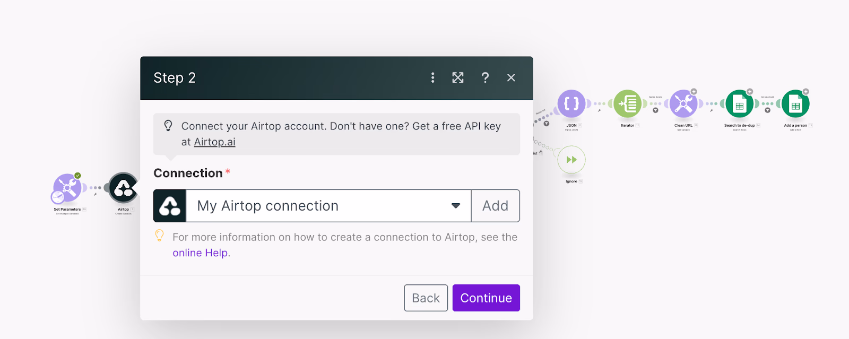Expand the Step 2 dialog to fullscreen
The width and height of the screenshot is (849, 339).
458,77
